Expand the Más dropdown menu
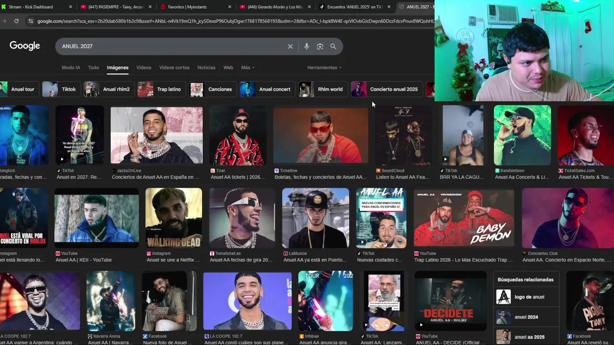614x345 pixels. 248,68
